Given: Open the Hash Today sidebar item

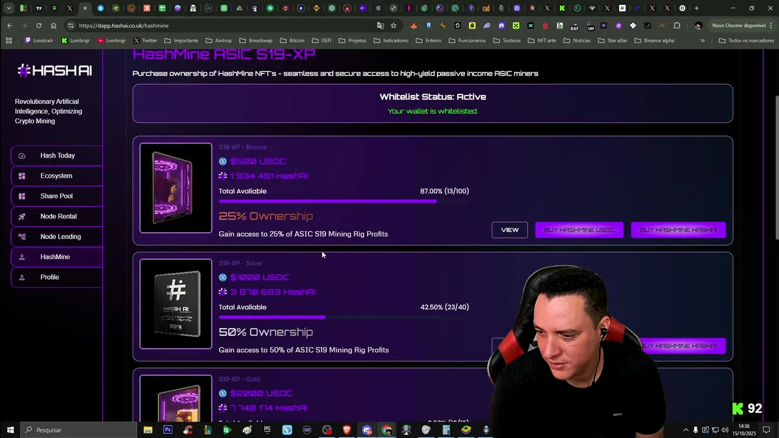Looking at the screenshot, I should (57, 156).
